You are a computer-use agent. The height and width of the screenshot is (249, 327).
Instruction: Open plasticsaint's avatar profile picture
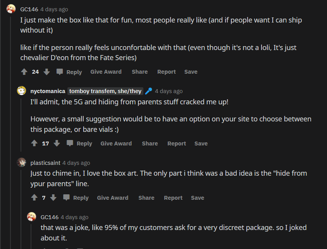[22, 163]
